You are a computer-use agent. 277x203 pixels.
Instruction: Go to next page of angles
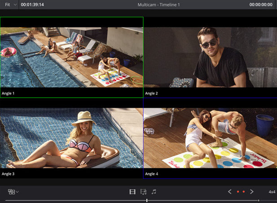pyautogui.click(x=252, y=192)
